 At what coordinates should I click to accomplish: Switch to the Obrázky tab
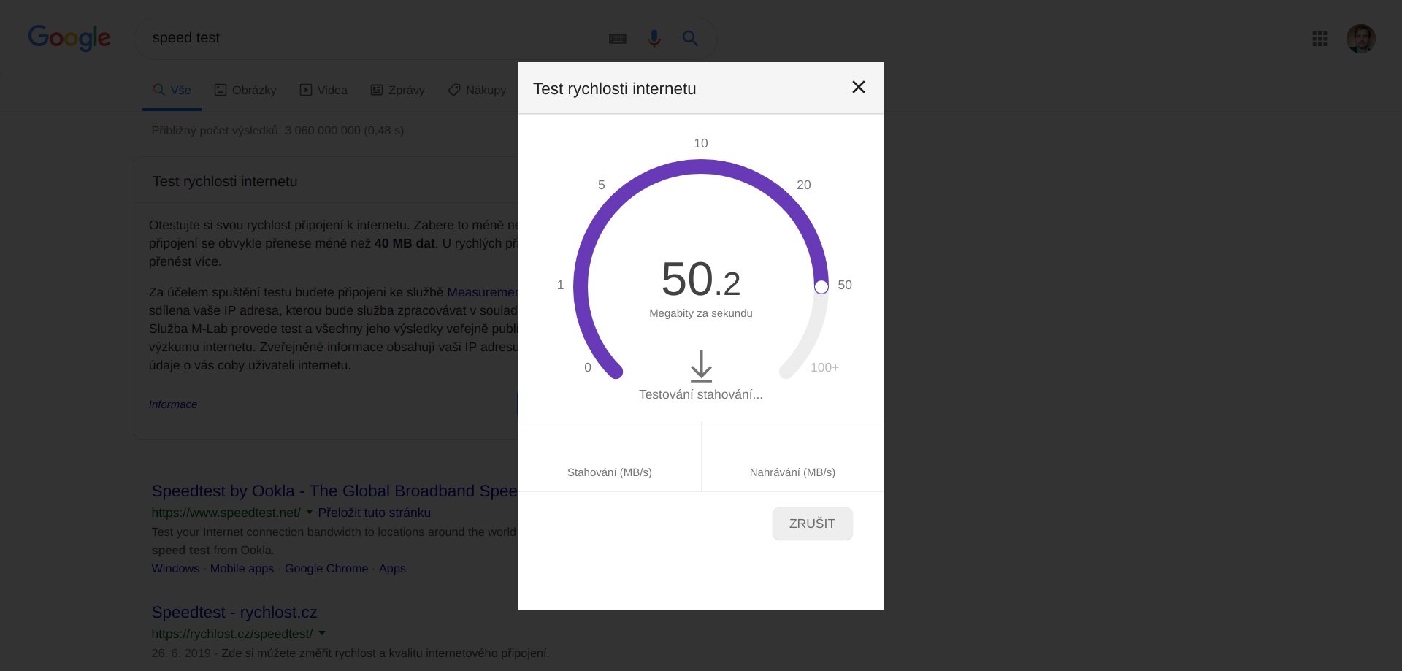pyautogui.click(x=245, y=91)
